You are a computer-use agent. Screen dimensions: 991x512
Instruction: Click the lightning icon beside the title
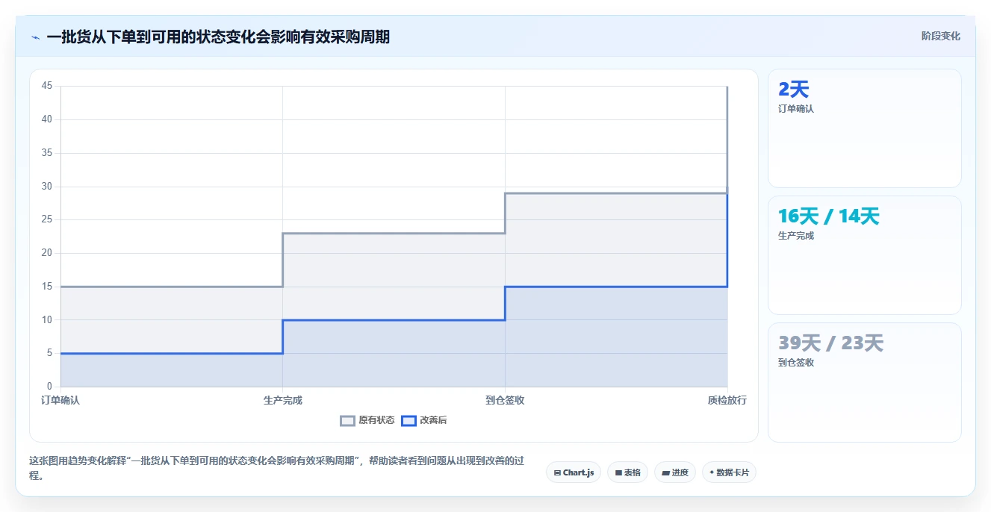35,37
